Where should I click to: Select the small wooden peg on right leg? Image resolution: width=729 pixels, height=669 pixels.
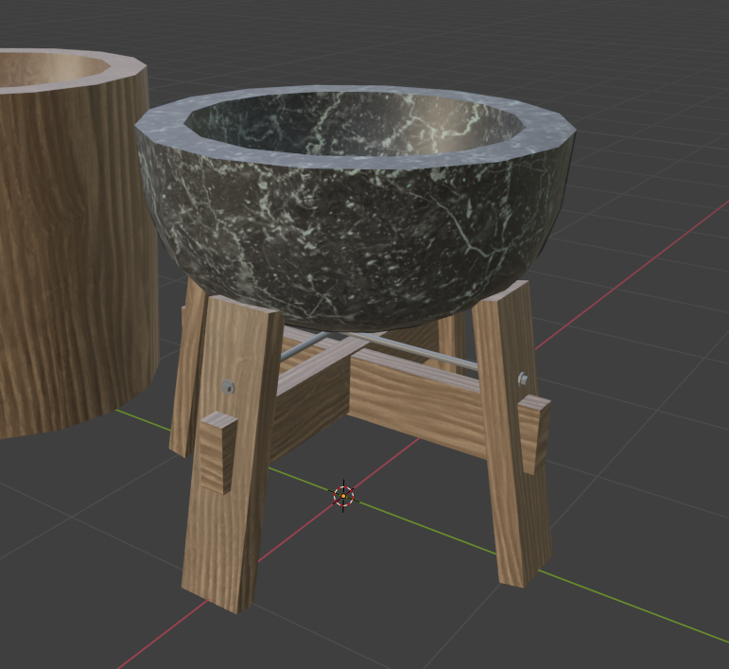coord(533,433)
